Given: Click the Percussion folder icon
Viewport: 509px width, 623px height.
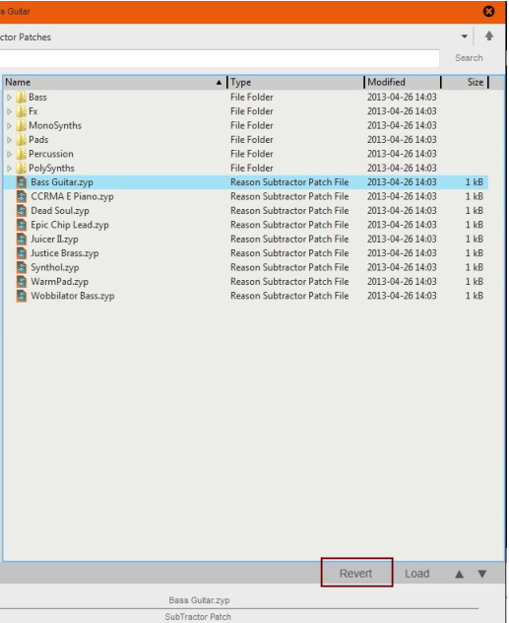Looking at the screenshot, I should pos(21,154).
